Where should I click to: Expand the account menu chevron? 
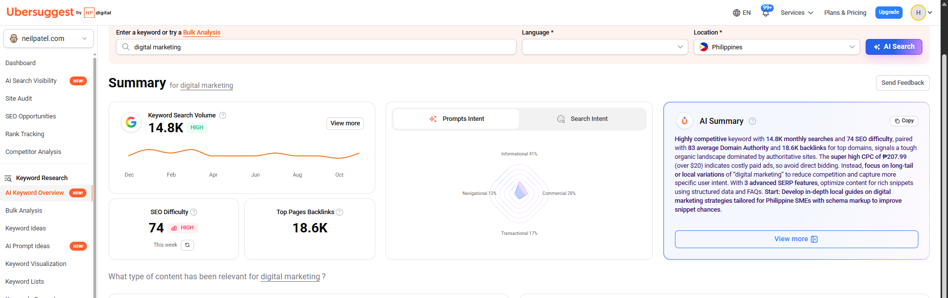930,13
